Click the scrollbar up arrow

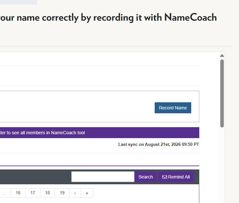pos(222,56)
